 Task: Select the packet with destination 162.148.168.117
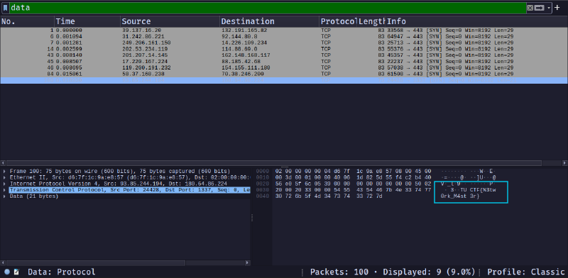[284, 55]
